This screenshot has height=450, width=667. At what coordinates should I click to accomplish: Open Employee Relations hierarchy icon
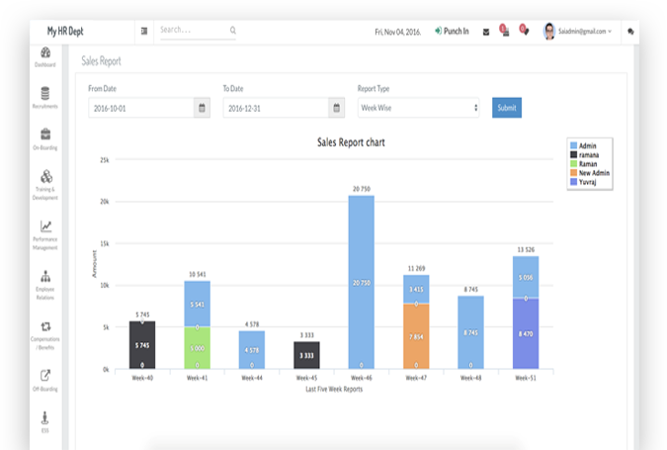(45, 277)
